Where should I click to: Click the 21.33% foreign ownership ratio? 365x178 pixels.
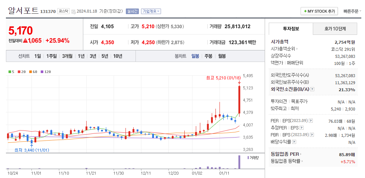[x=347, y=90]
